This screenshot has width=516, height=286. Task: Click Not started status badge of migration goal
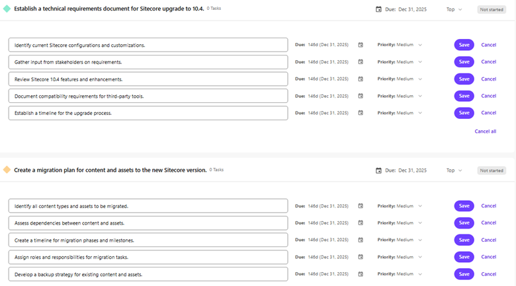click(x=492, y=170)
